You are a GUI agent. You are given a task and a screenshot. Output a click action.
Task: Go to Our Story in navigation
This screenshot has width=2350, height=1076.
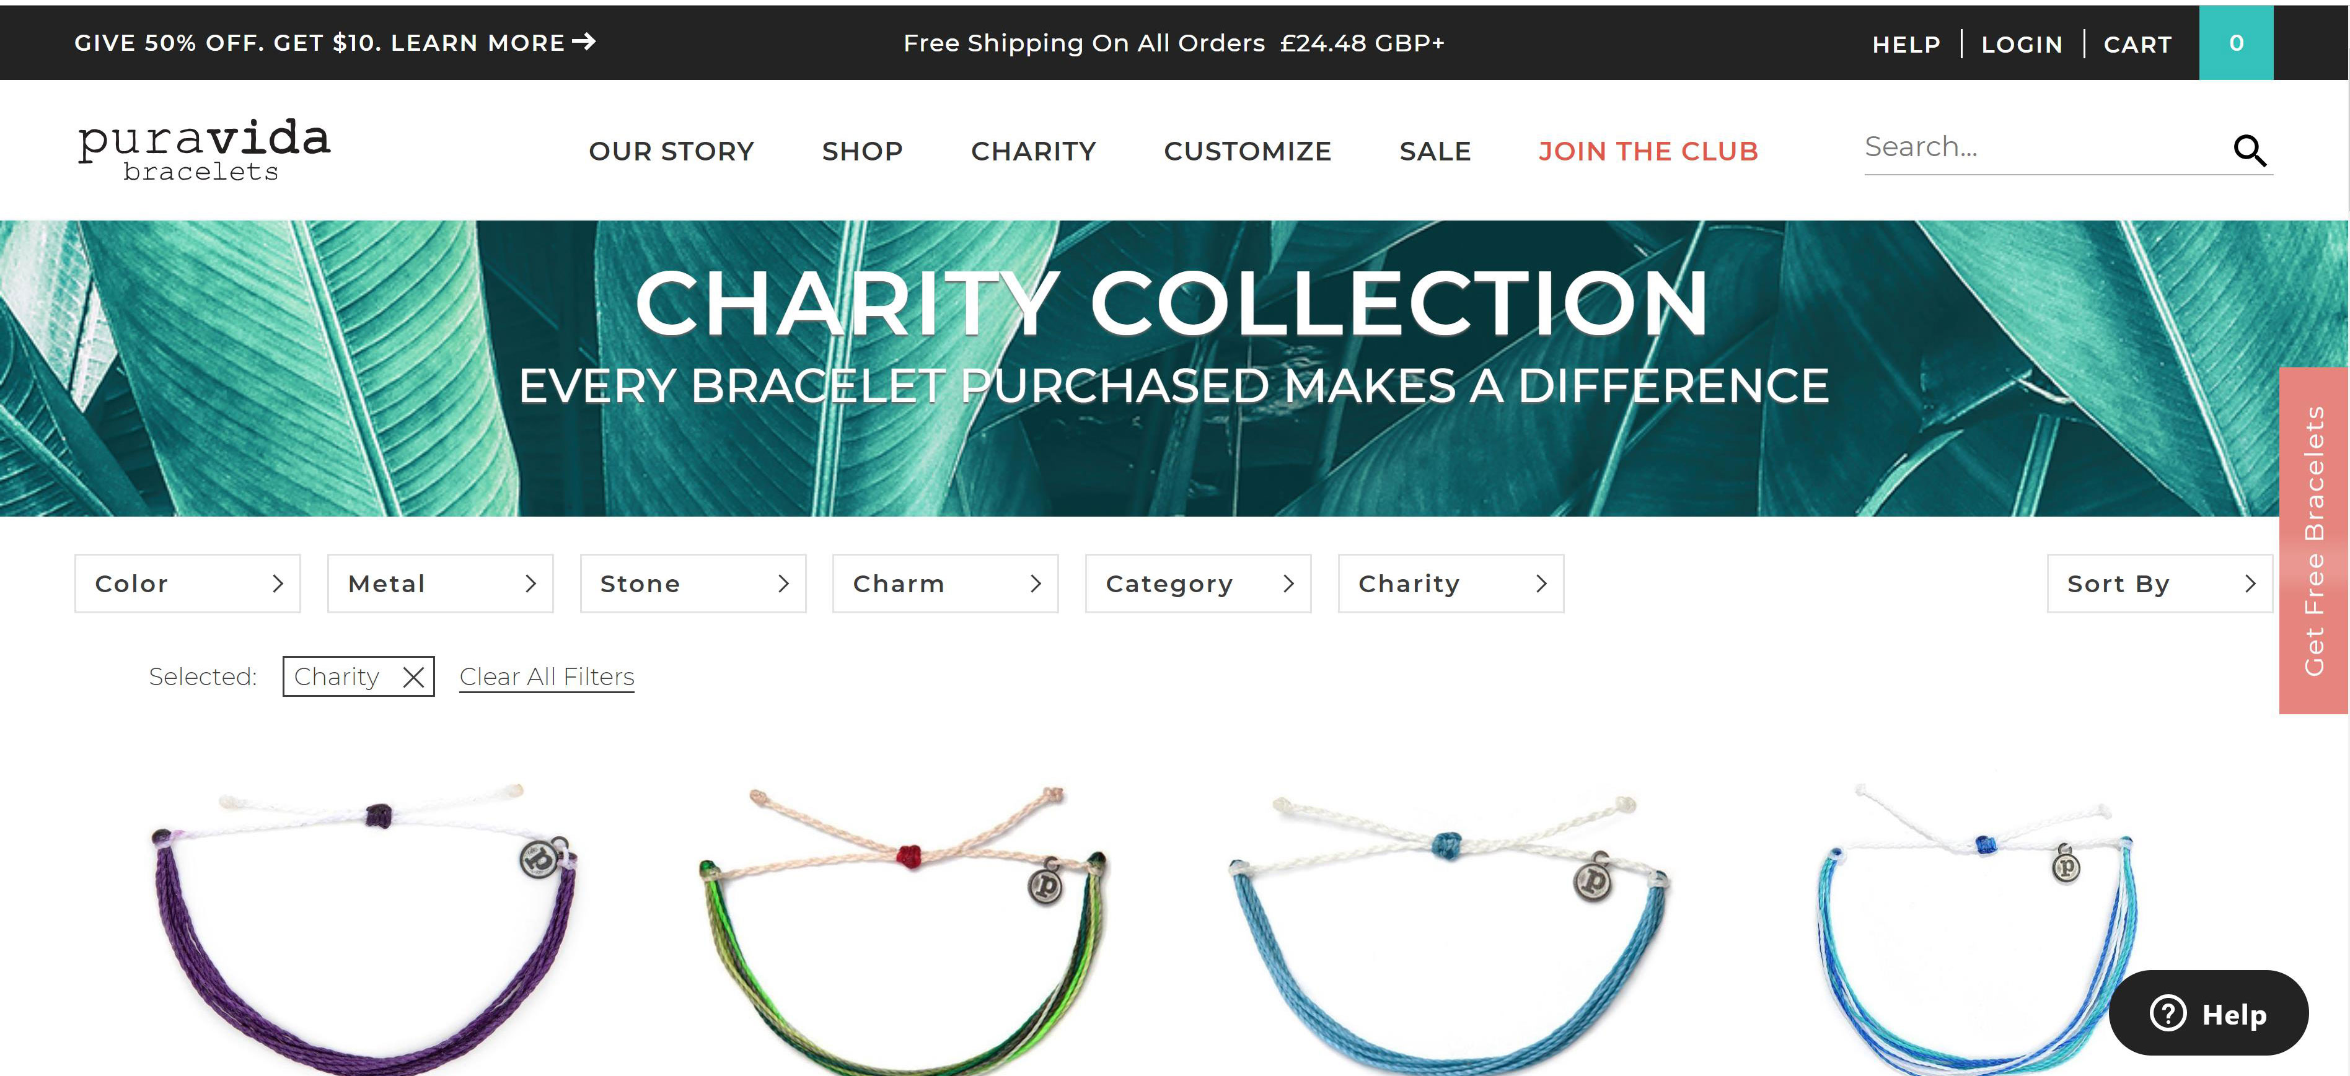[671, 151]
